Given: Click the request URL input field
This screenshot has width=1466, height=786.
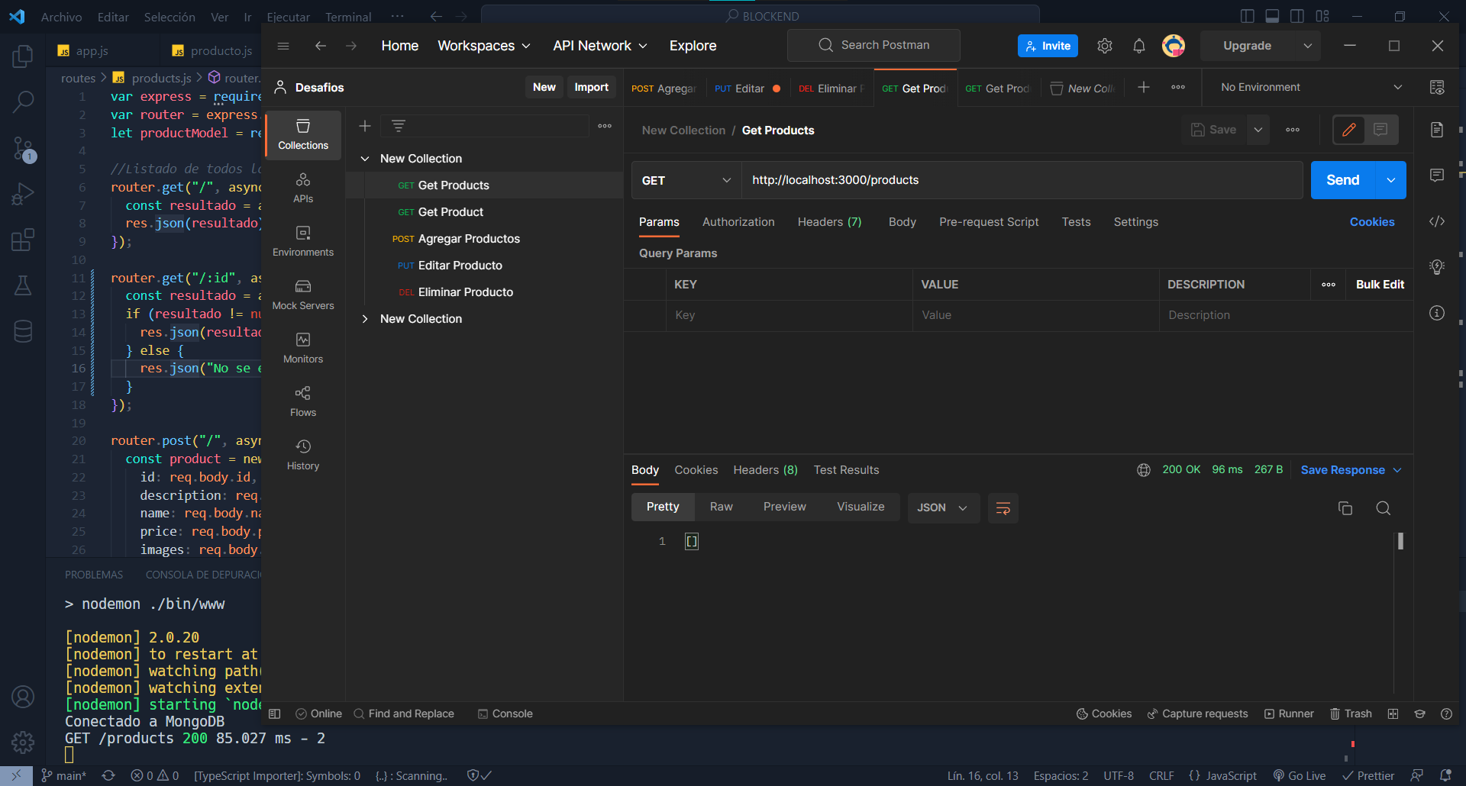Looking at the screenshot, I should click(x=1022, y=180).
